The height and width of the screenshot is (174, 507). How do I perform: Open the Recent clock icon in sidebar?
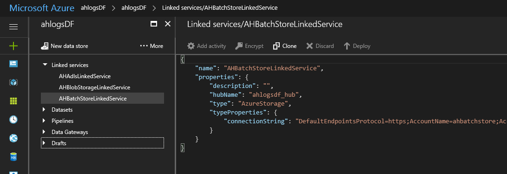13,120
